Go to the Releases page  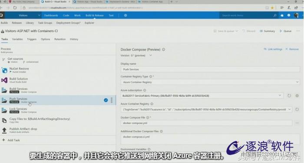(17, 23)
